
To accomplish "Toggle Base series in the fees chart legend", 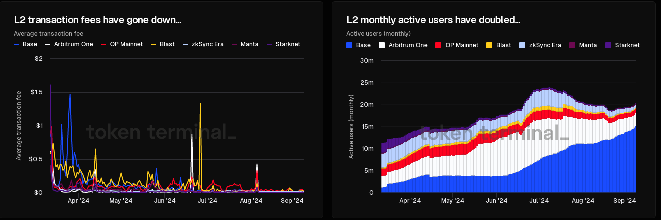I will [26, 44].
